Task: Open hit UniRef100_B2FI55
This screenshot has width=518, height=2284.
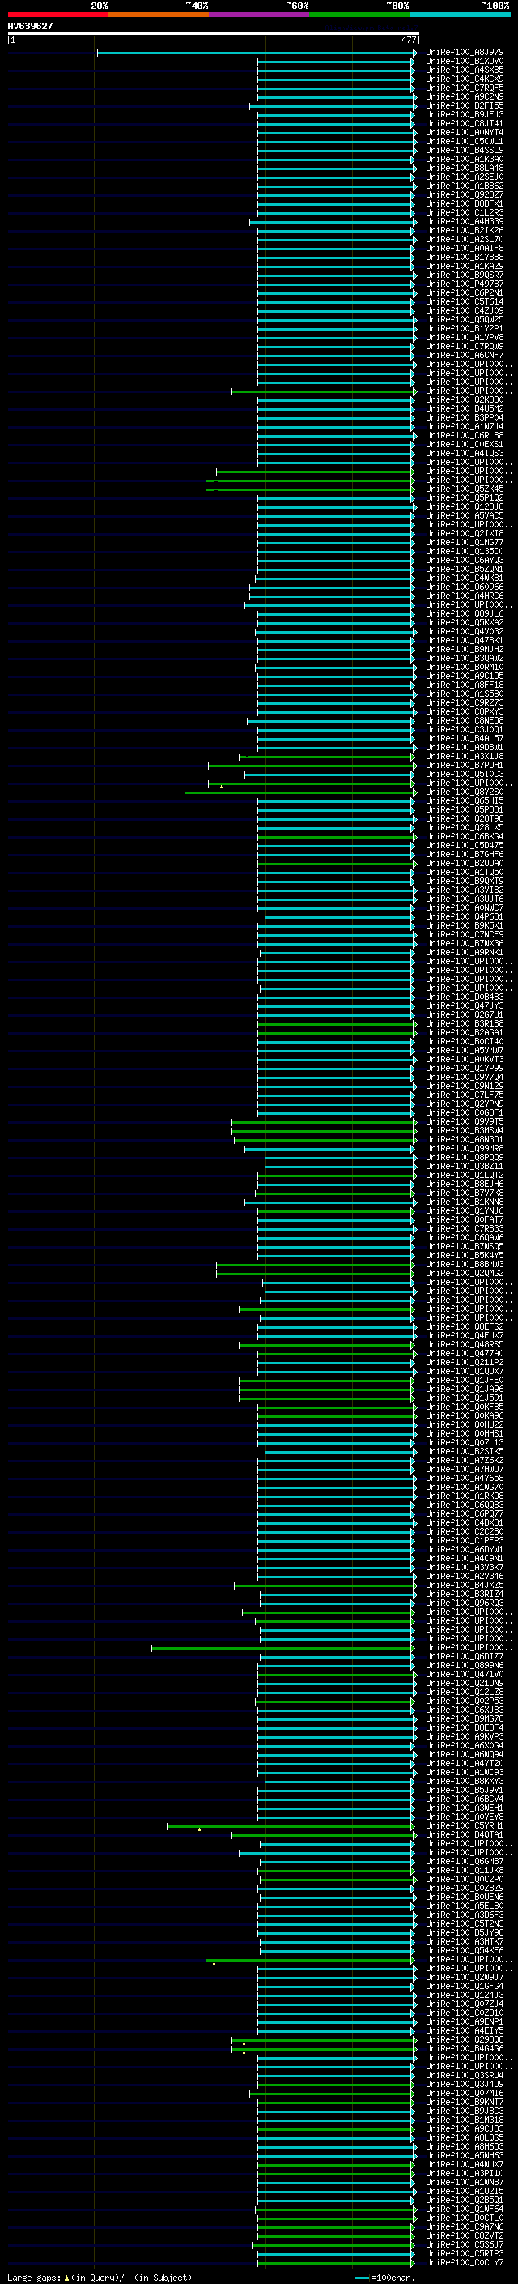Action: tap(465, 105)
